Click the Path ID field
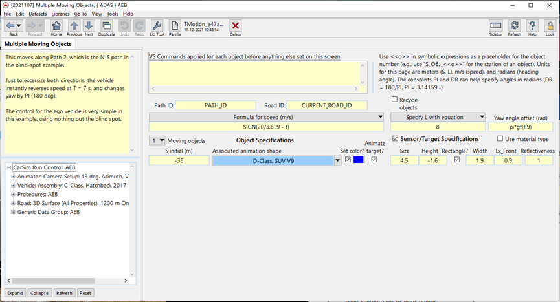 (x=216, y=105)
